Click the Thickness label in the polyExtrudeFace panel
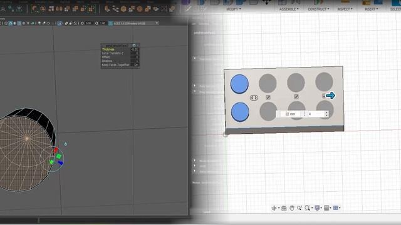This screenshot has height=225, width=401. (x=108, y=49)
